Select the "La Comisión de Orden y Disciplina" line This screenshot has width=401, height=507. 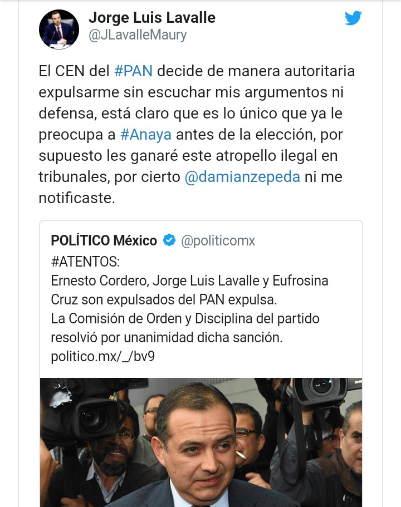[185, 319]
